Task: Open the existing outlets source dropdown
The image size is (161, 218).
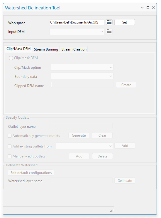Action: coord(84,146)
